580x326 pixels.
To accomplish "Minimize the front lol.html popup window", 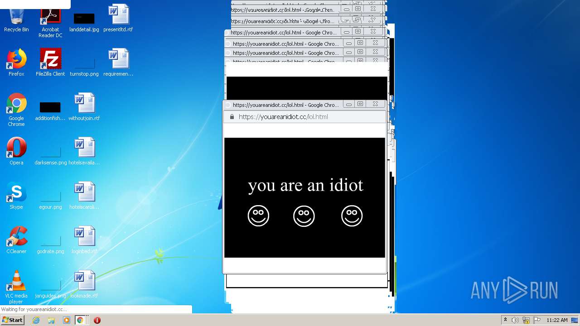I will pos(349,104).
